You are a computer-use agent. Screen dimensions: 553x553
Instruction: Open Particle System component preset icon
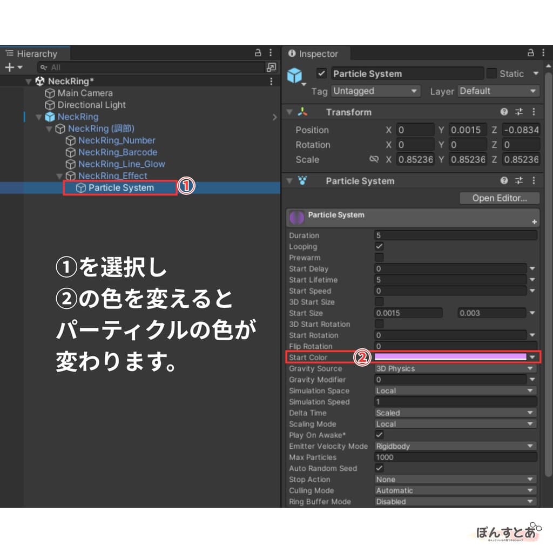click(x=519, y=180)
